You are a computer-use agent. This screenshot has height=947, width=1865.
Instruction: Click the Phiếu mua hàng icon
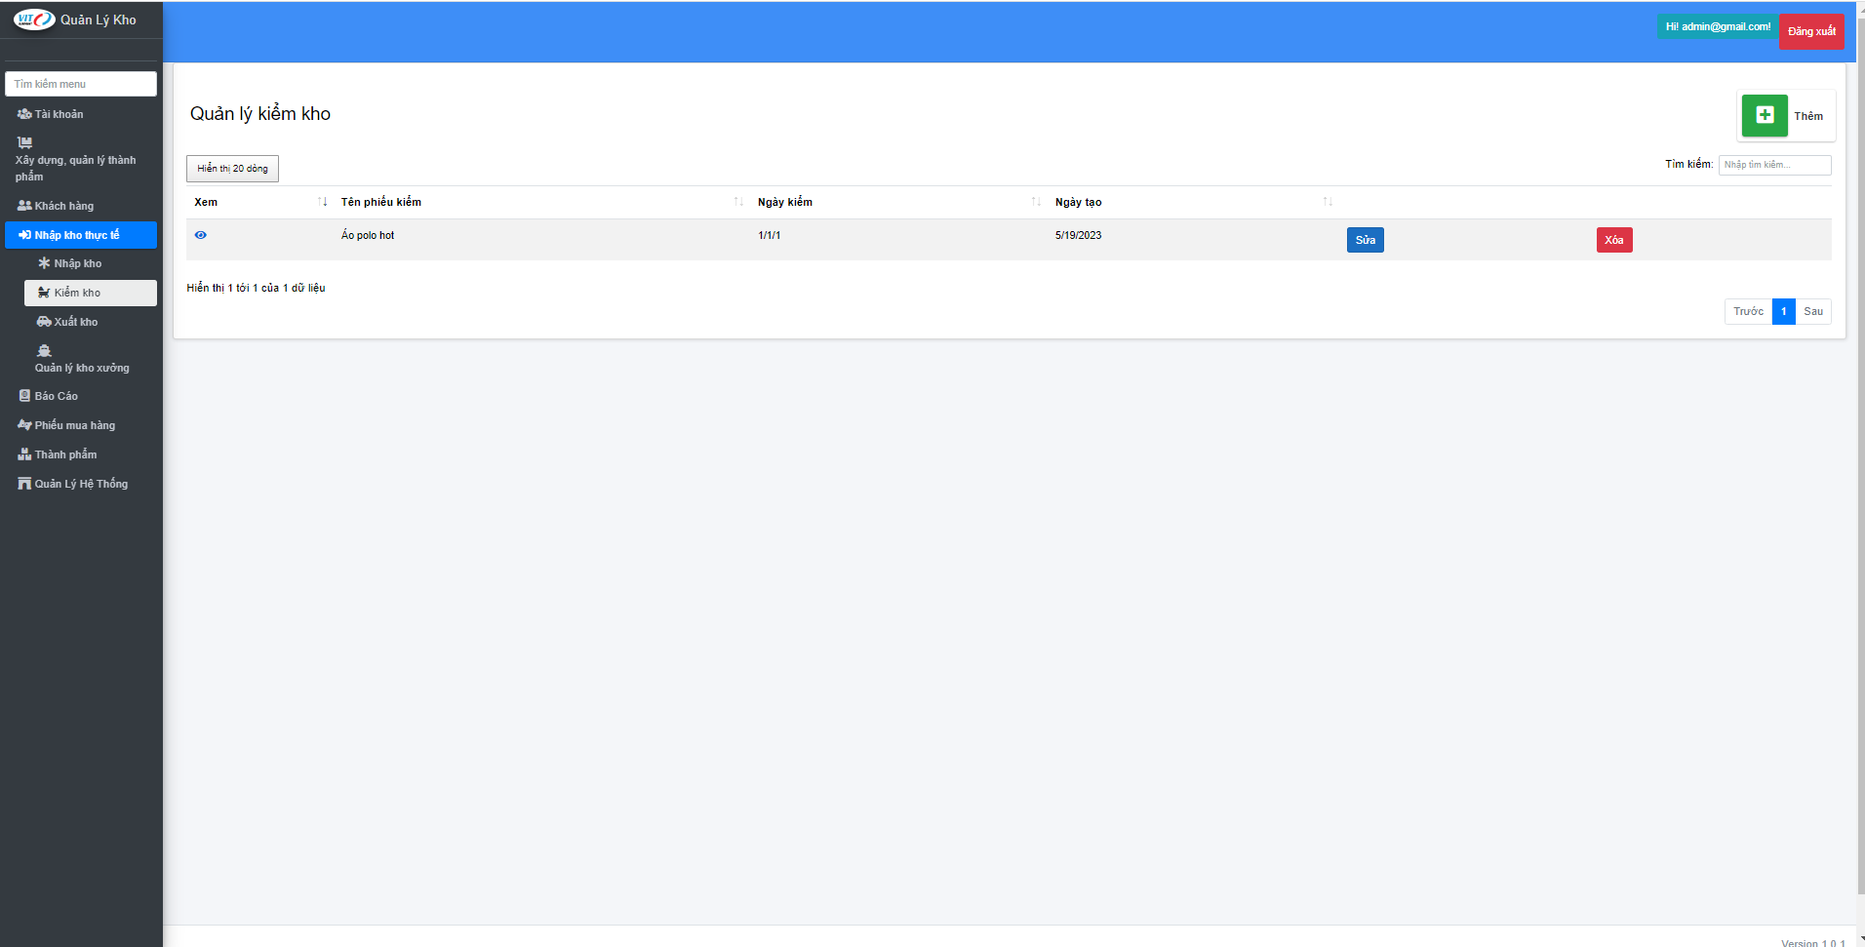coord(24,425)
